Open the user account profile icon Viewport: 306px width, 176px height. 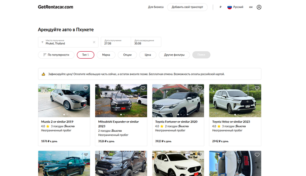pyautogui.click(x=259, y=7)
